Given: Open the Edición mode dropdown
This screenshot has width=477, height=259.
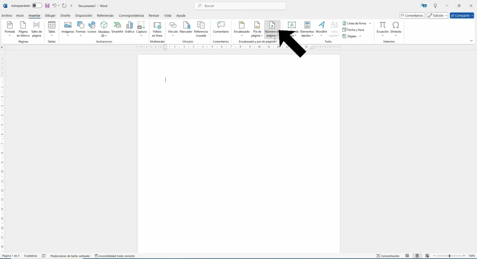Looking at the screenshot, I should click(437, 15).
